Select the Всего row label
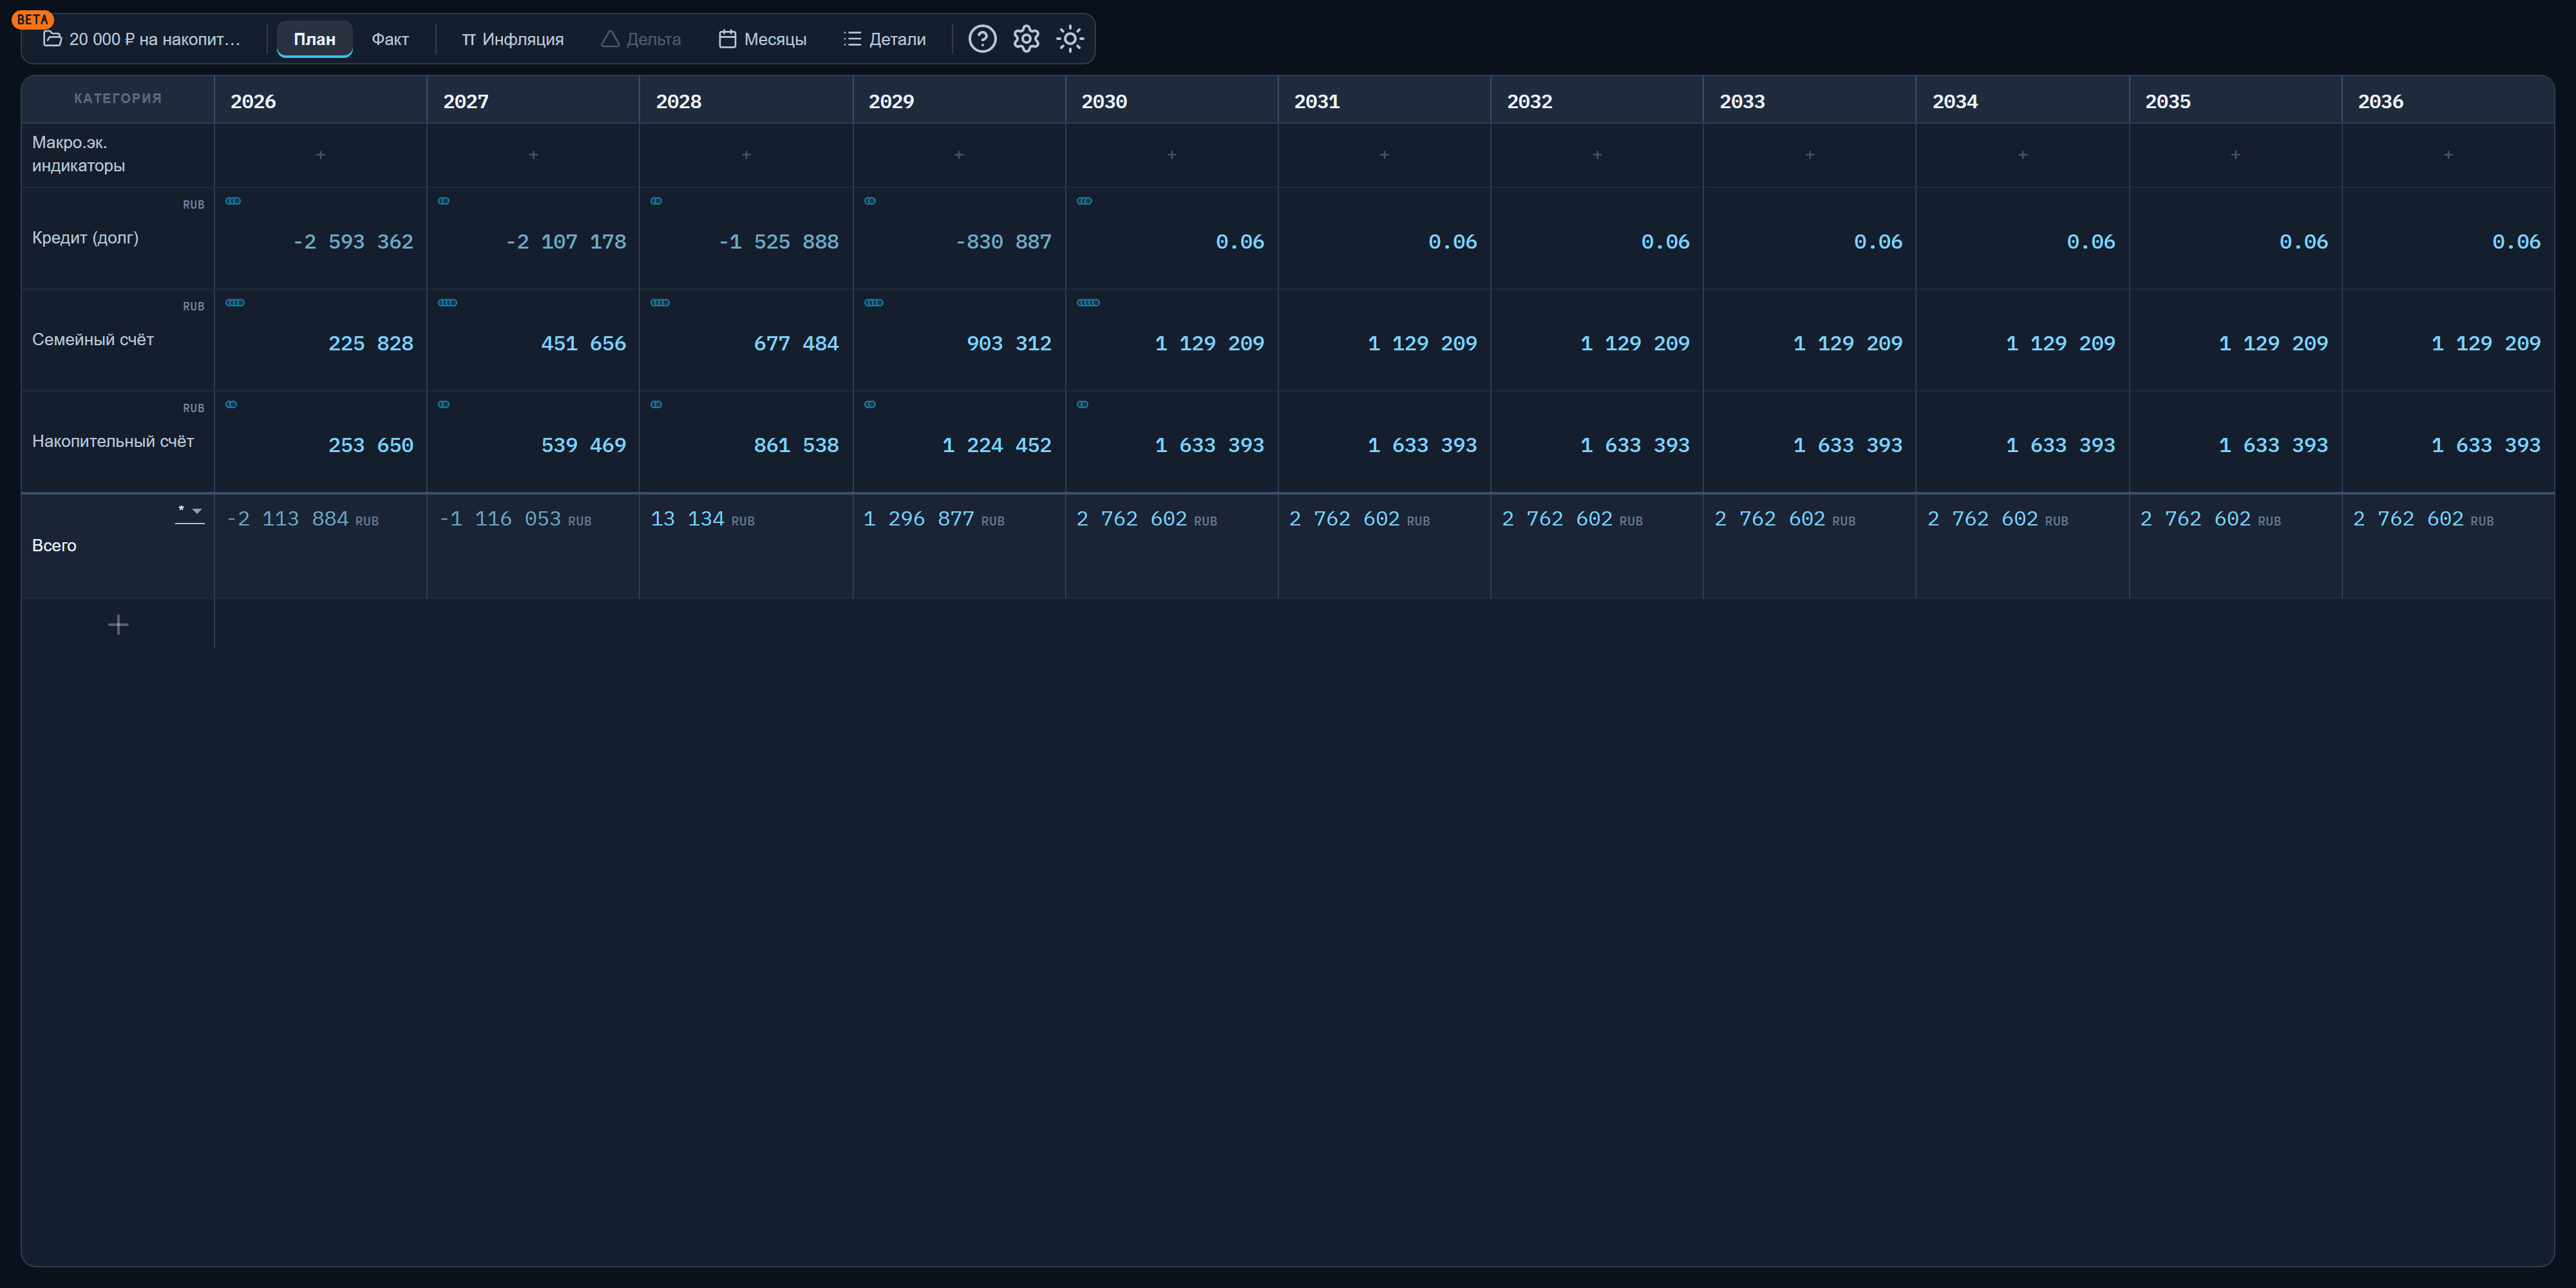This screenshot has height=1288, width=2576. click(x=54, y=546)
